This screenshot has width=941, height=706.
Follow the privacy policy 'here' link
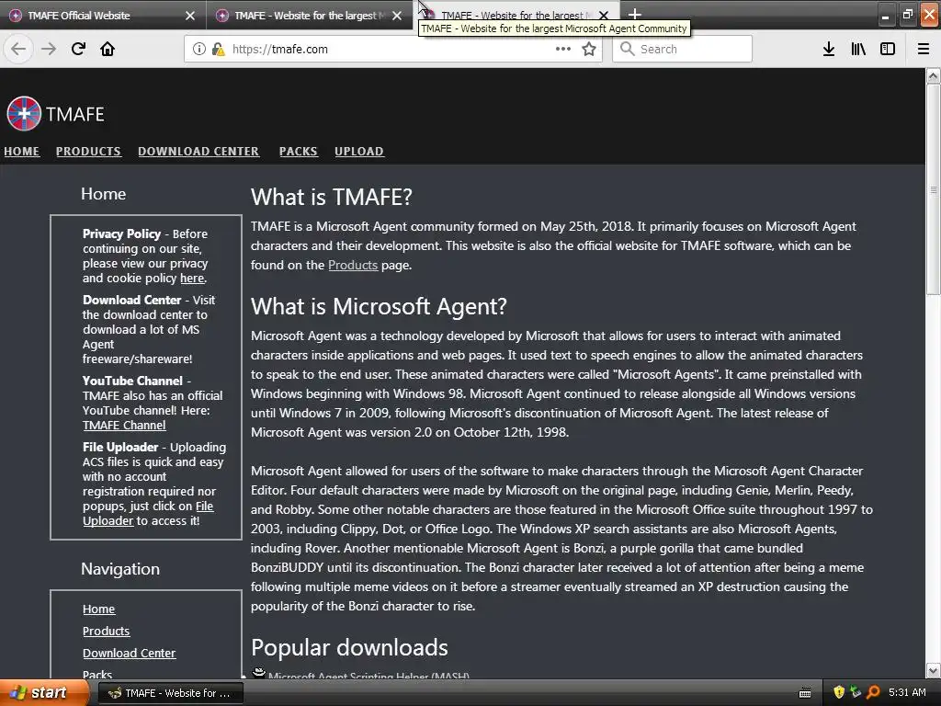pyautogui.click(x=192, y=278)
